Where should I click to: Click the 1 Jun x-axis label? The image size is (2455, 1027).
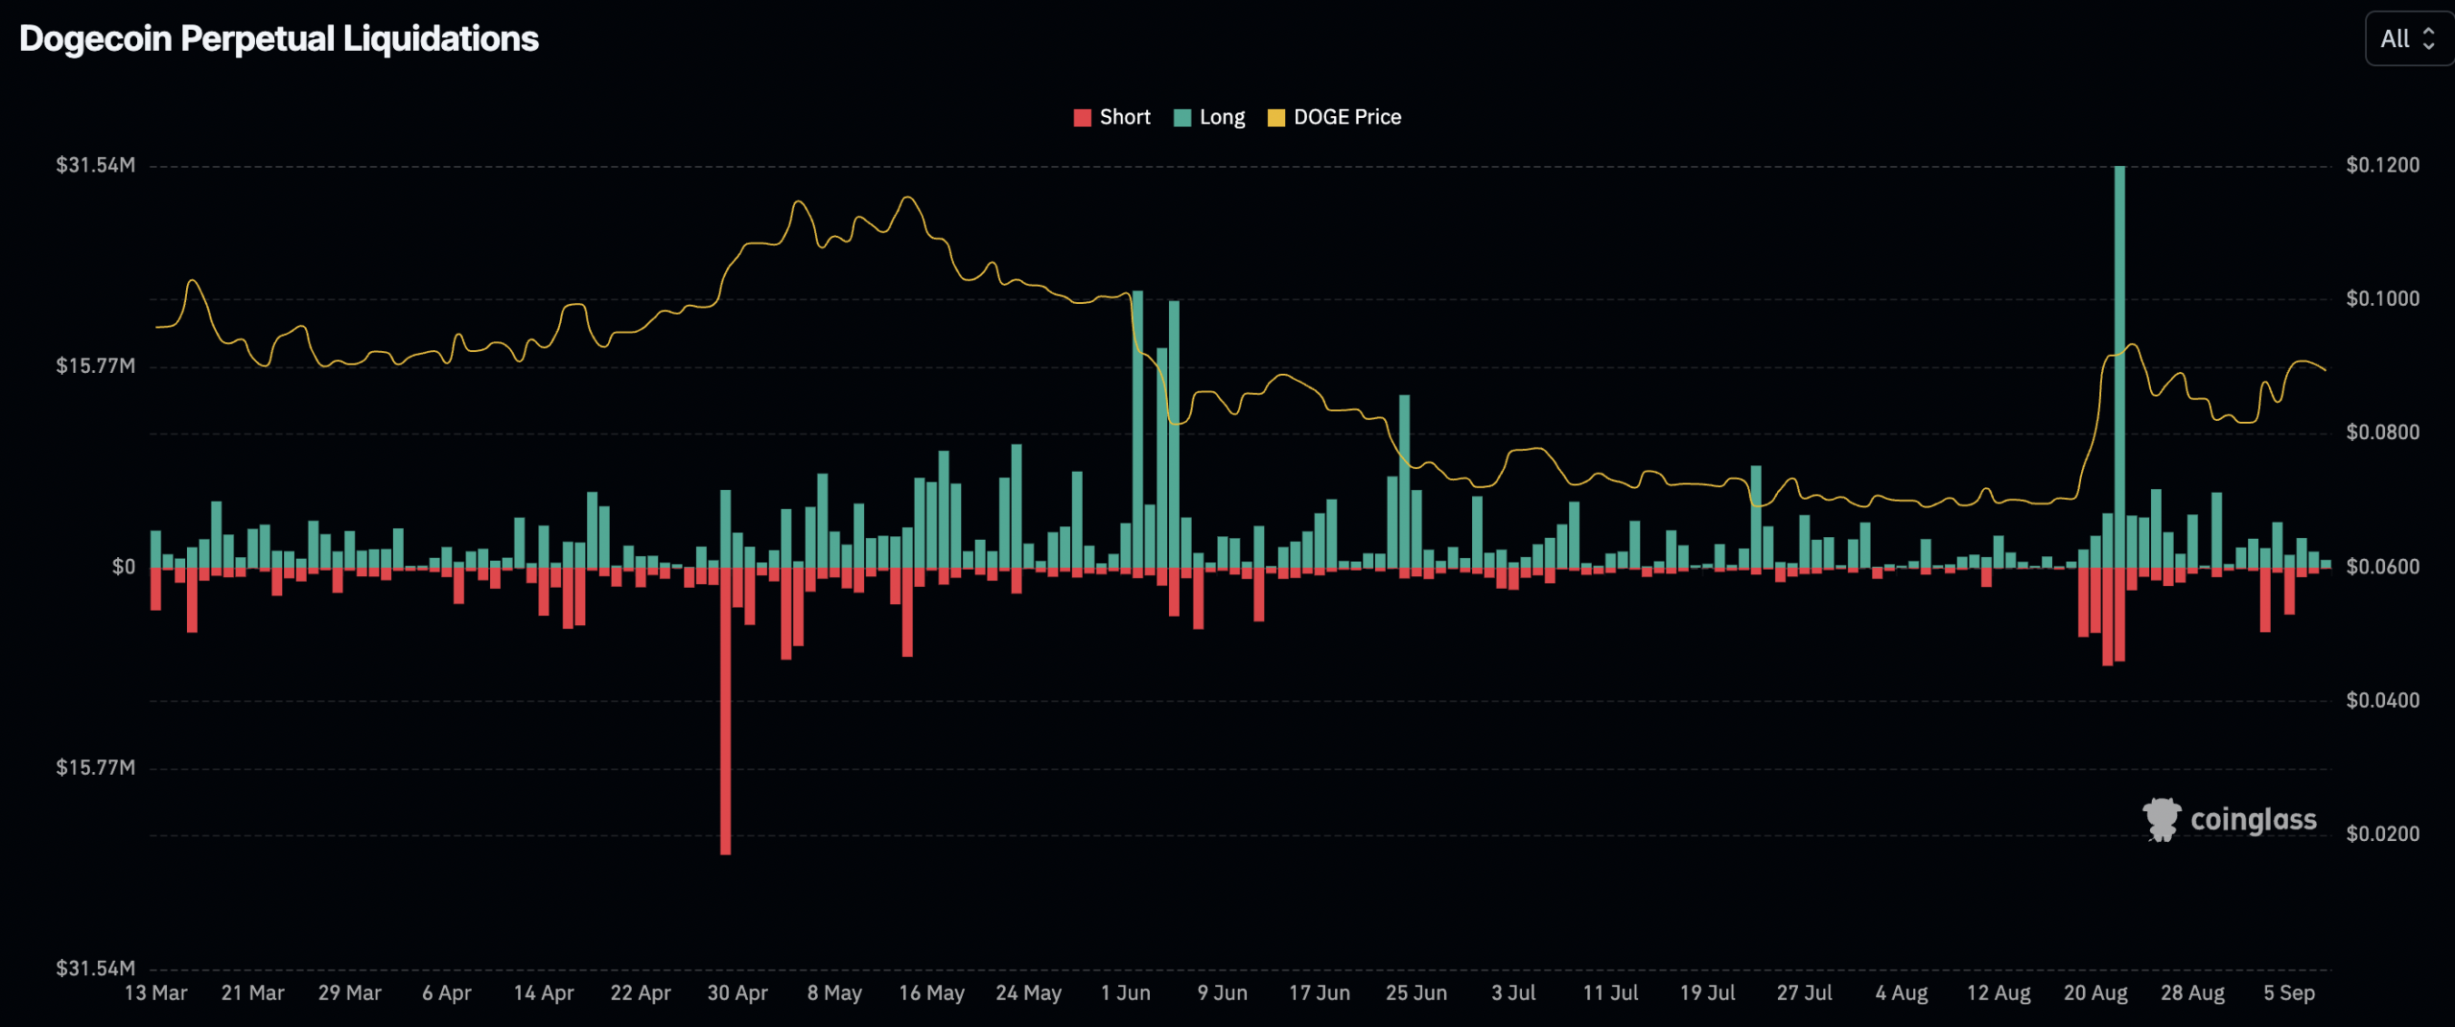pyautogui.click(x=1126, y=992)
